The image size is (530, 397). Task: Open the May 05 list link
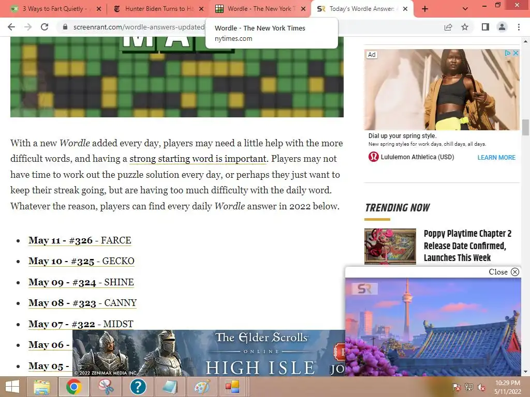(49, 366)
